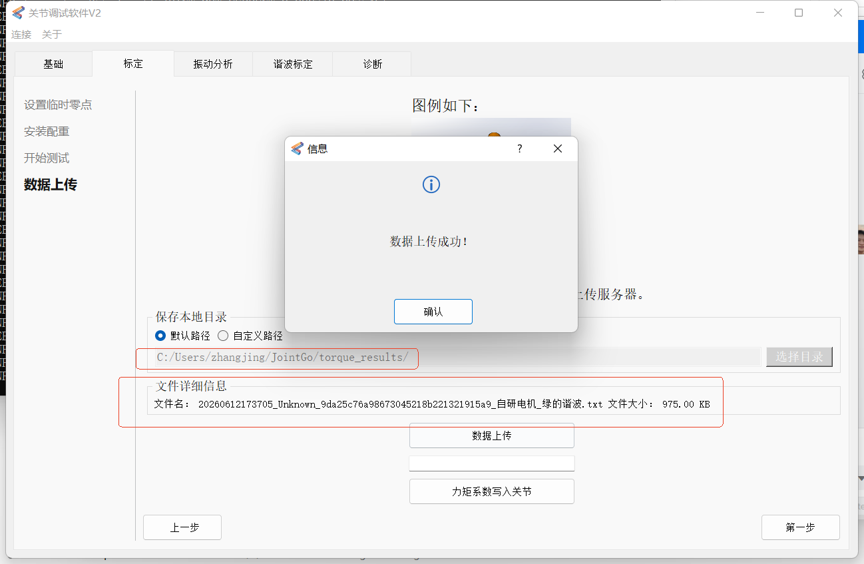Screen dimensions: 864x564
Task: Select the 数据上传 step
Action: pos(51,184)
